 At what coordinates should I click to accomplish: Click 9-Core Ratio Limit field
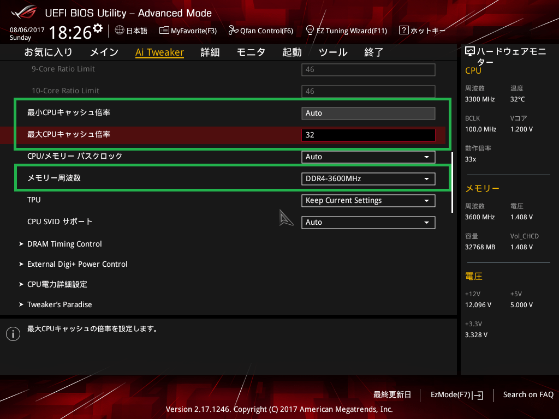coord(368,69)
